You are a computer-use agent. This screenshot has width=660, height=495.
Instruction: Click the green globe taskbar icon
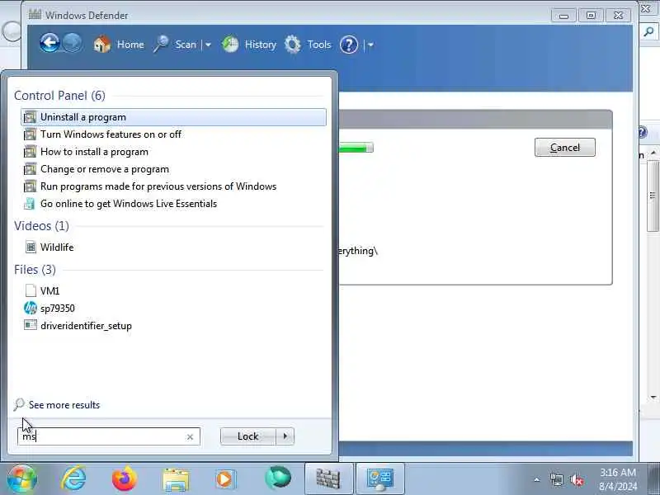click(278, 478)
